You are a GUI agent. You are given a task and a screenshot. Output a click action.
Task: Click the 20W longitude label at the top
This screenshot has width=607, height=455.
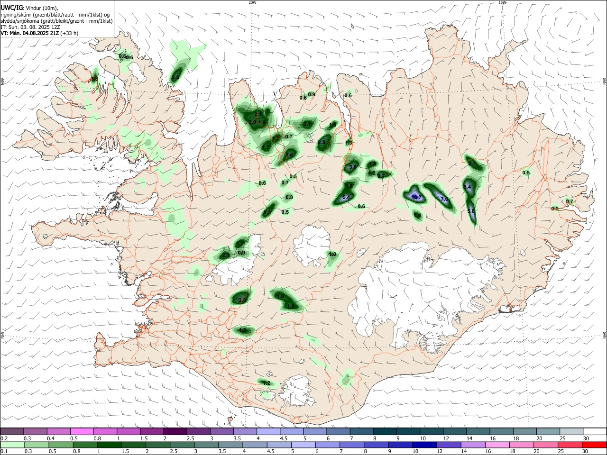pos(252,2)
